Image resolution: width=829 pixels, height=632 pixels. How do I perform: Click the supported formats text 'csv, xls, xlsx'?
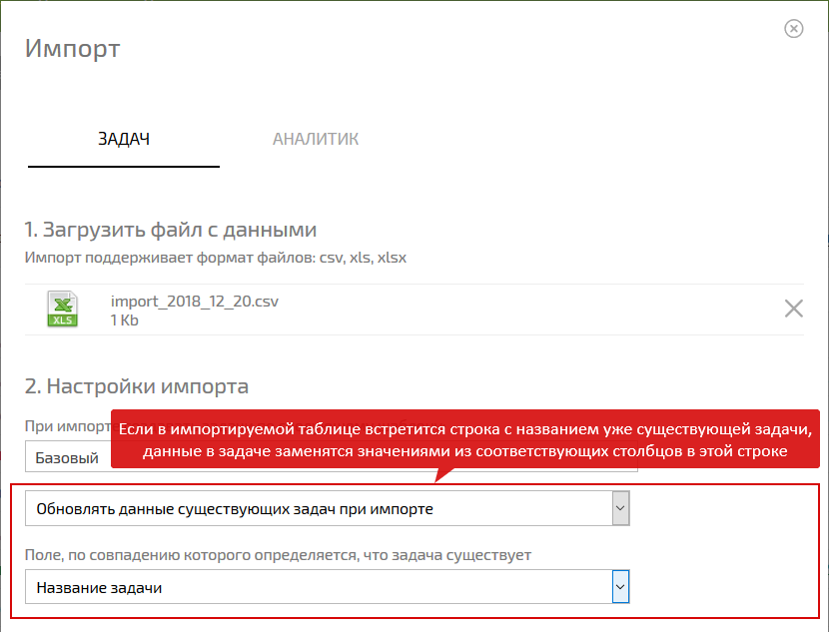point(363,258)
